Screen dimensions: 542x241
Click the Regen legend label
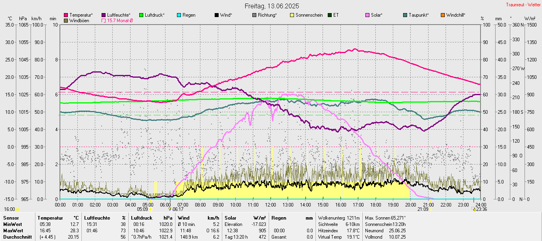point(189,15)
